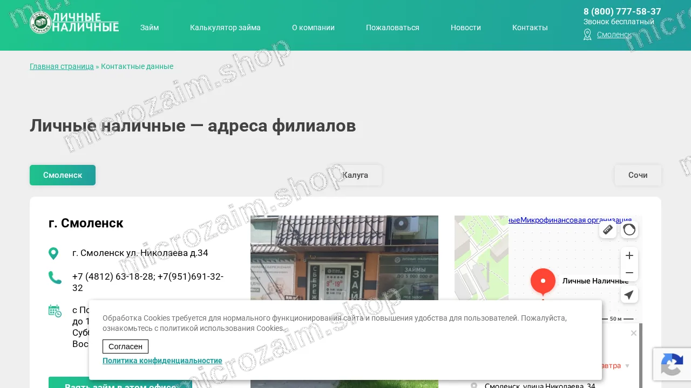
Task: Follow the Главная страница breadcrumb link
Action: [x=62, y=66]
